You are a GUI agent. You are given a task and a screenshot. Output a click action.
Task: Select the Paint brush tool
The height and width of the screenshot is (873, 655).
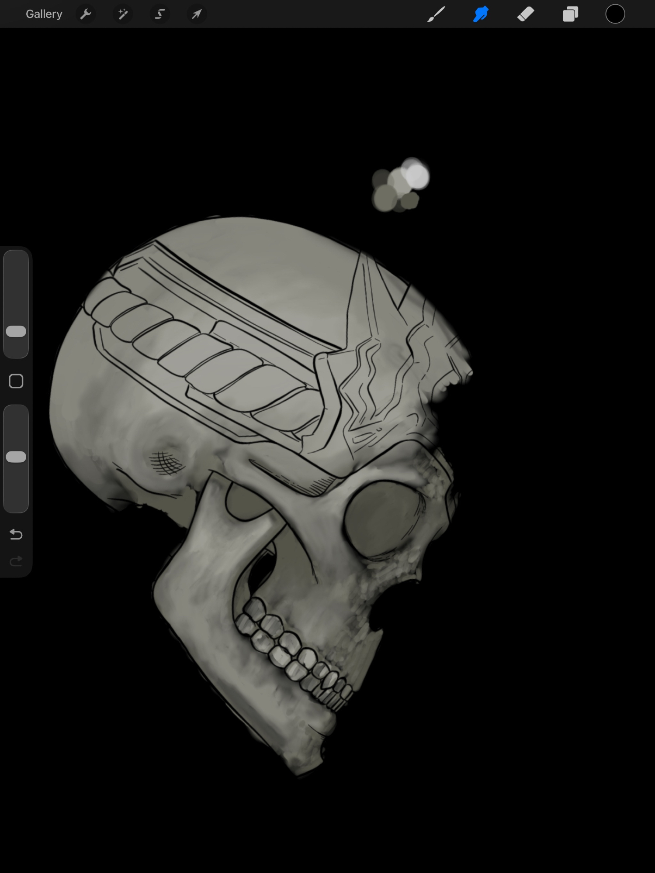(436, 14)
